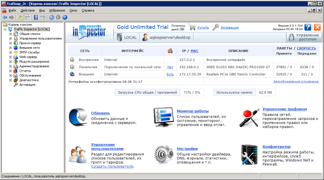Open the Монитор работы link
Viewport: 324px width, 180px height.
(x=193, y=111)
